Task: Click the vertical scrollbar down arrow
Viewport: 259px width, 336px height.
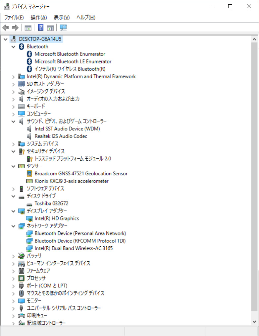Action: click(x=254, y=321)
